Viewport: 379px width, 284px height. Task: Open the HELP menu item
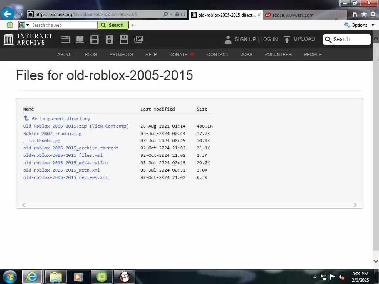(x=151, y=55)
